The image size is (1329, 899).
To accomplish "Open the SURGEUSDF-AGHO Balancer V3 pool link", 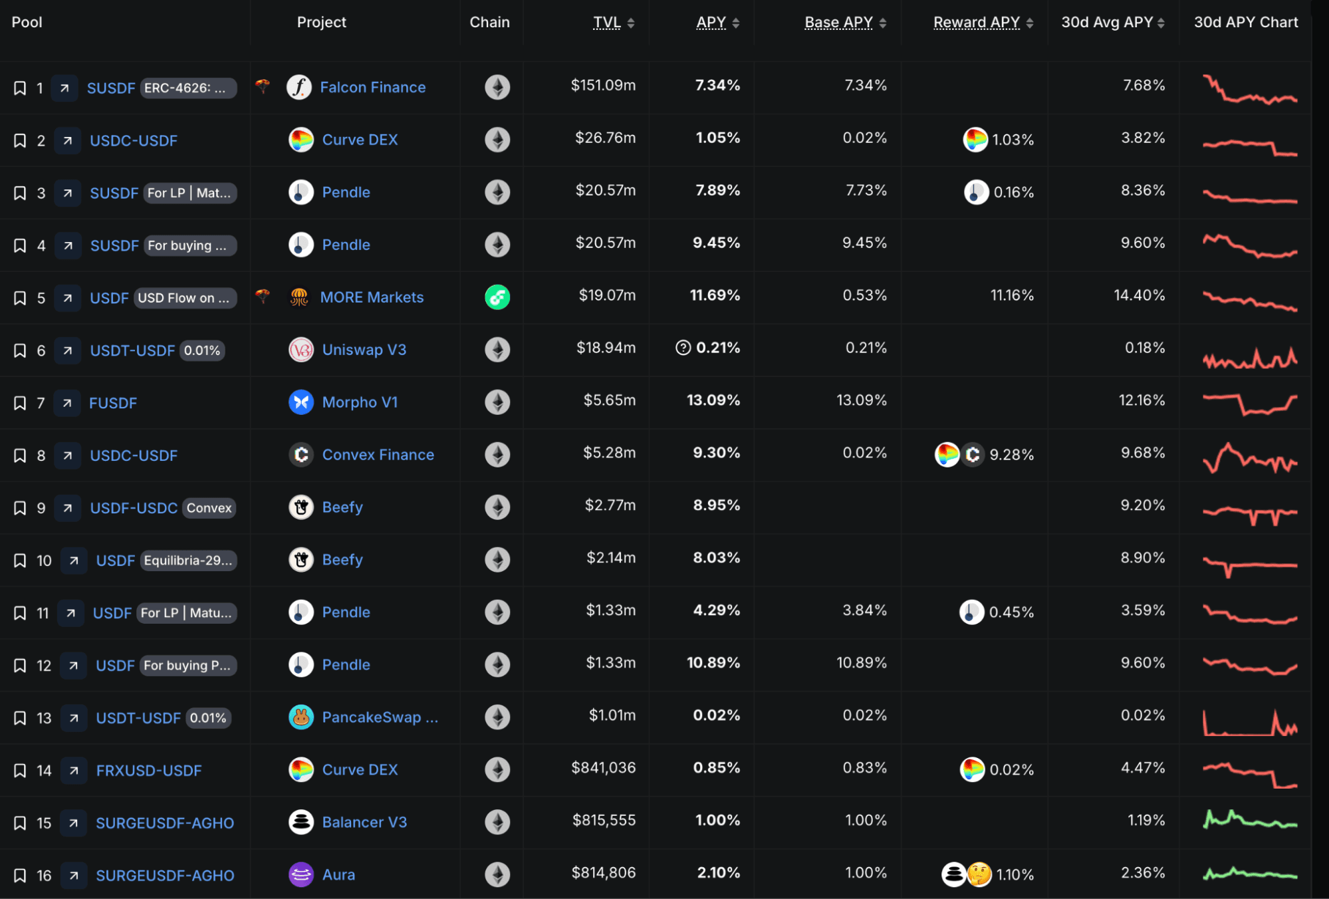I will click(x=165, y=823).
